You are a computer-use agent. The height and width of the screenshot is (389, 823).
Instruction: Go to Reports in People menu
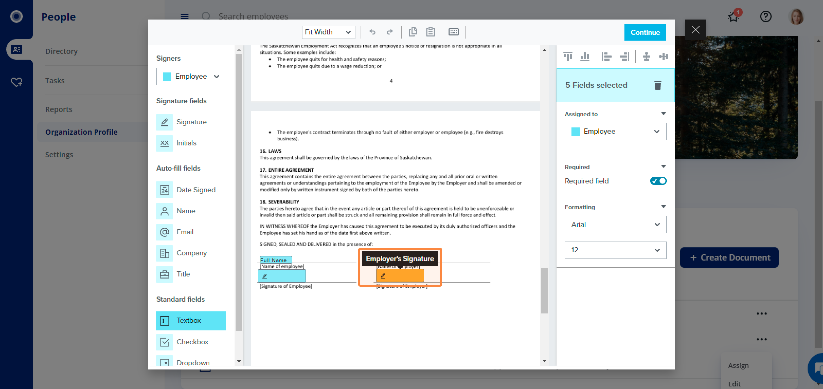pyautogui.click(x=59, y=109)
